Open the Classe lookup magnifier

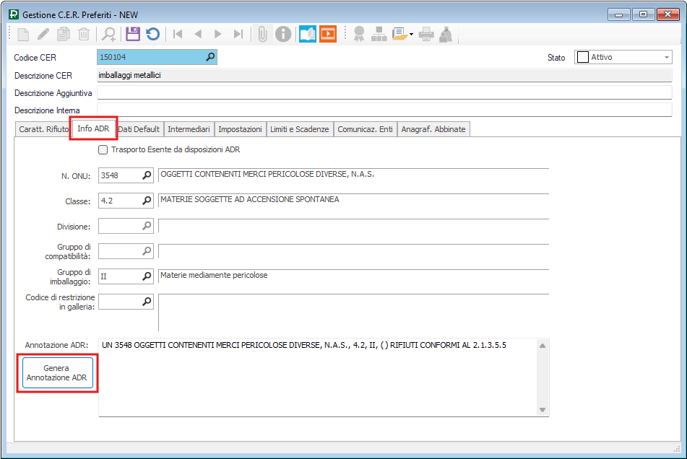tap(147, 201)
